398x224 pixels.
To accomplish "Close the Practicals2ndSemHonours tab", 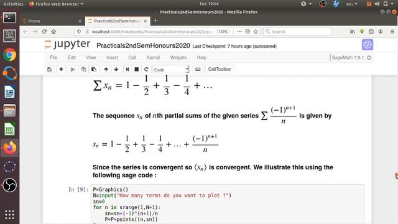I will click(x=146, y=21).
